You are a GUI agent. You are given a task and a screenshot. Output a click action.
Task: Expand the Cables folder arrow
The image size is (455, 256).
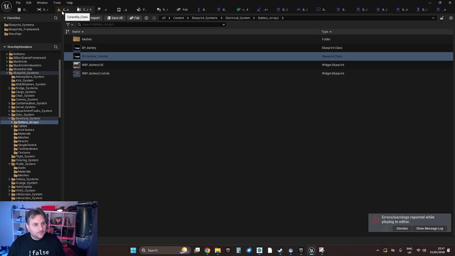(12, 126)
